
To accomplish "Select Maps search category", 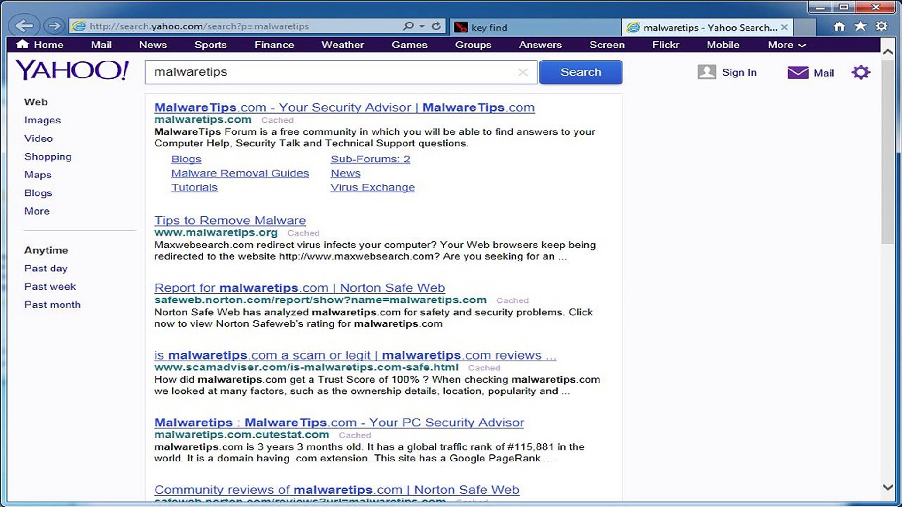I will pos(38,175).
